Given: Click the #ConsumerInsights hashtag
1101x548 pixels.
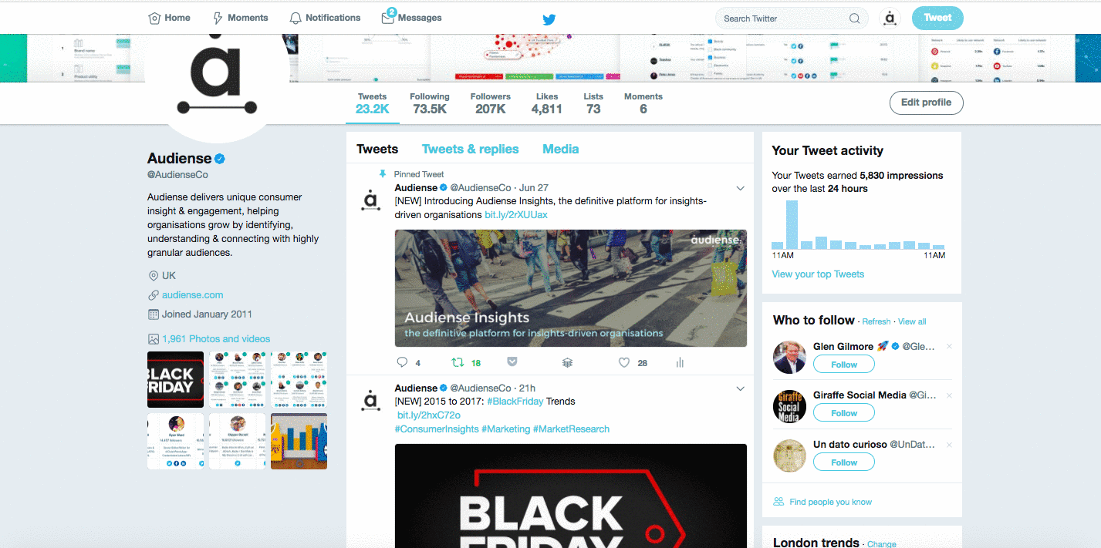Looking at the screenshot, I should coord(437,429).
